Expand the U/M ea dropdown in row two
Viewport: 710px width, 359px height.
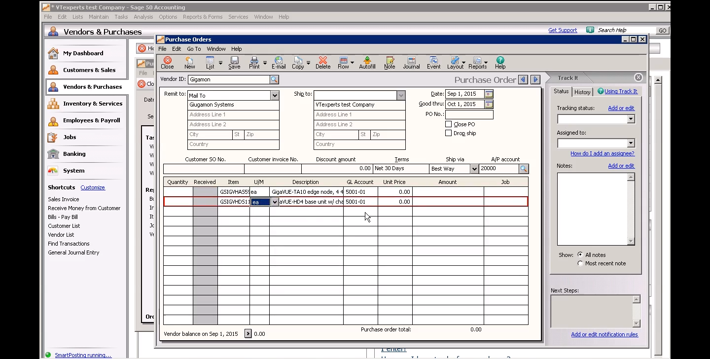click(275, 202)
